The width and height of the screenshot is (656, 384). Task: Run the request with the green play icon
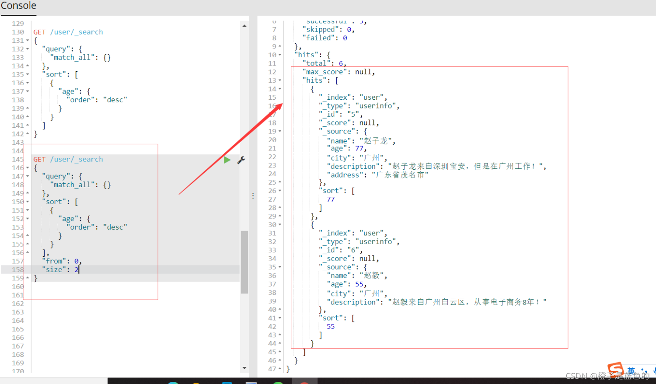coord(227,160)
